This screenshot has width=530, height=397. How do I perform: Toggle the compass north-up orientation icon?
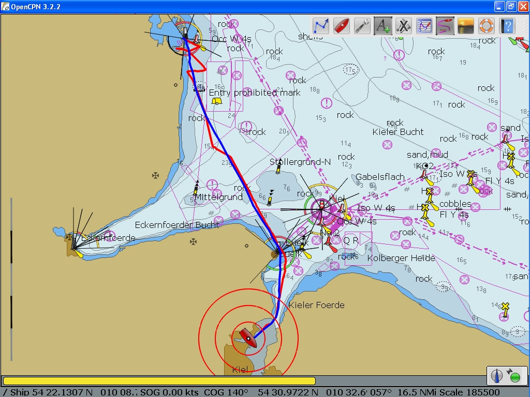pos(497,376)
